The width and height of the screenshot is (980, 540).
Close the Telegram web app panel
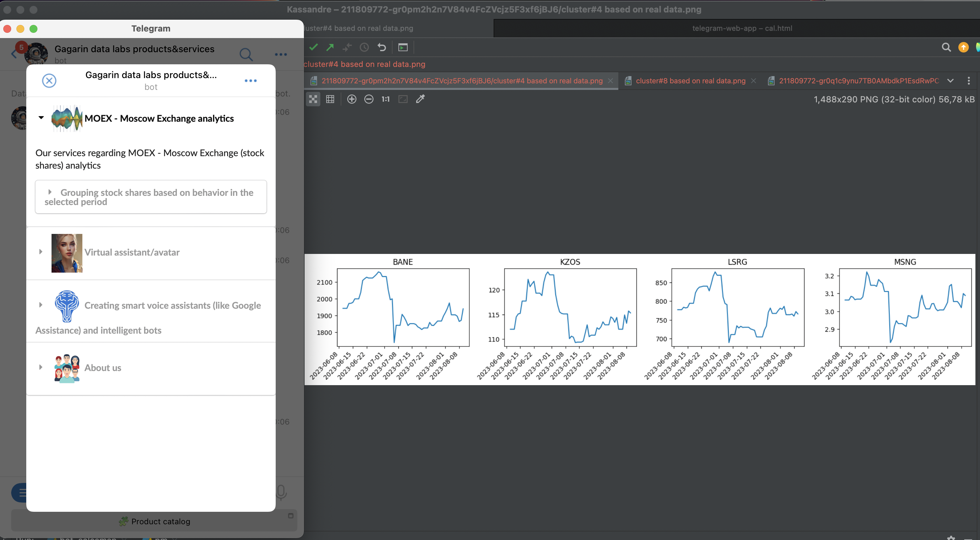pos(49,81)
